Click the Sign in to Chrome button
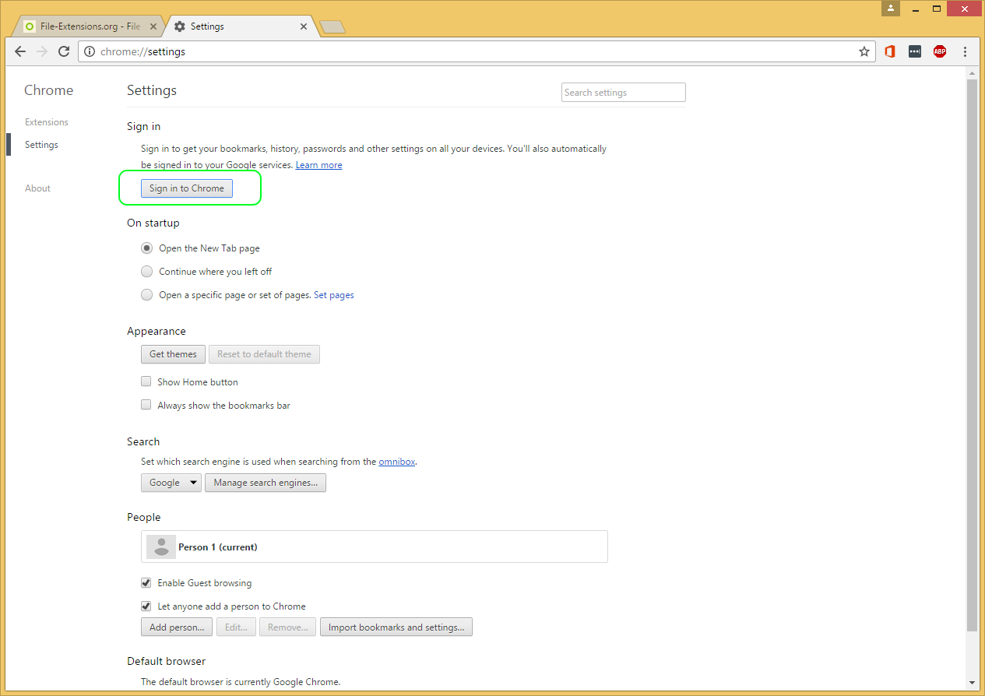 (186, 188)
